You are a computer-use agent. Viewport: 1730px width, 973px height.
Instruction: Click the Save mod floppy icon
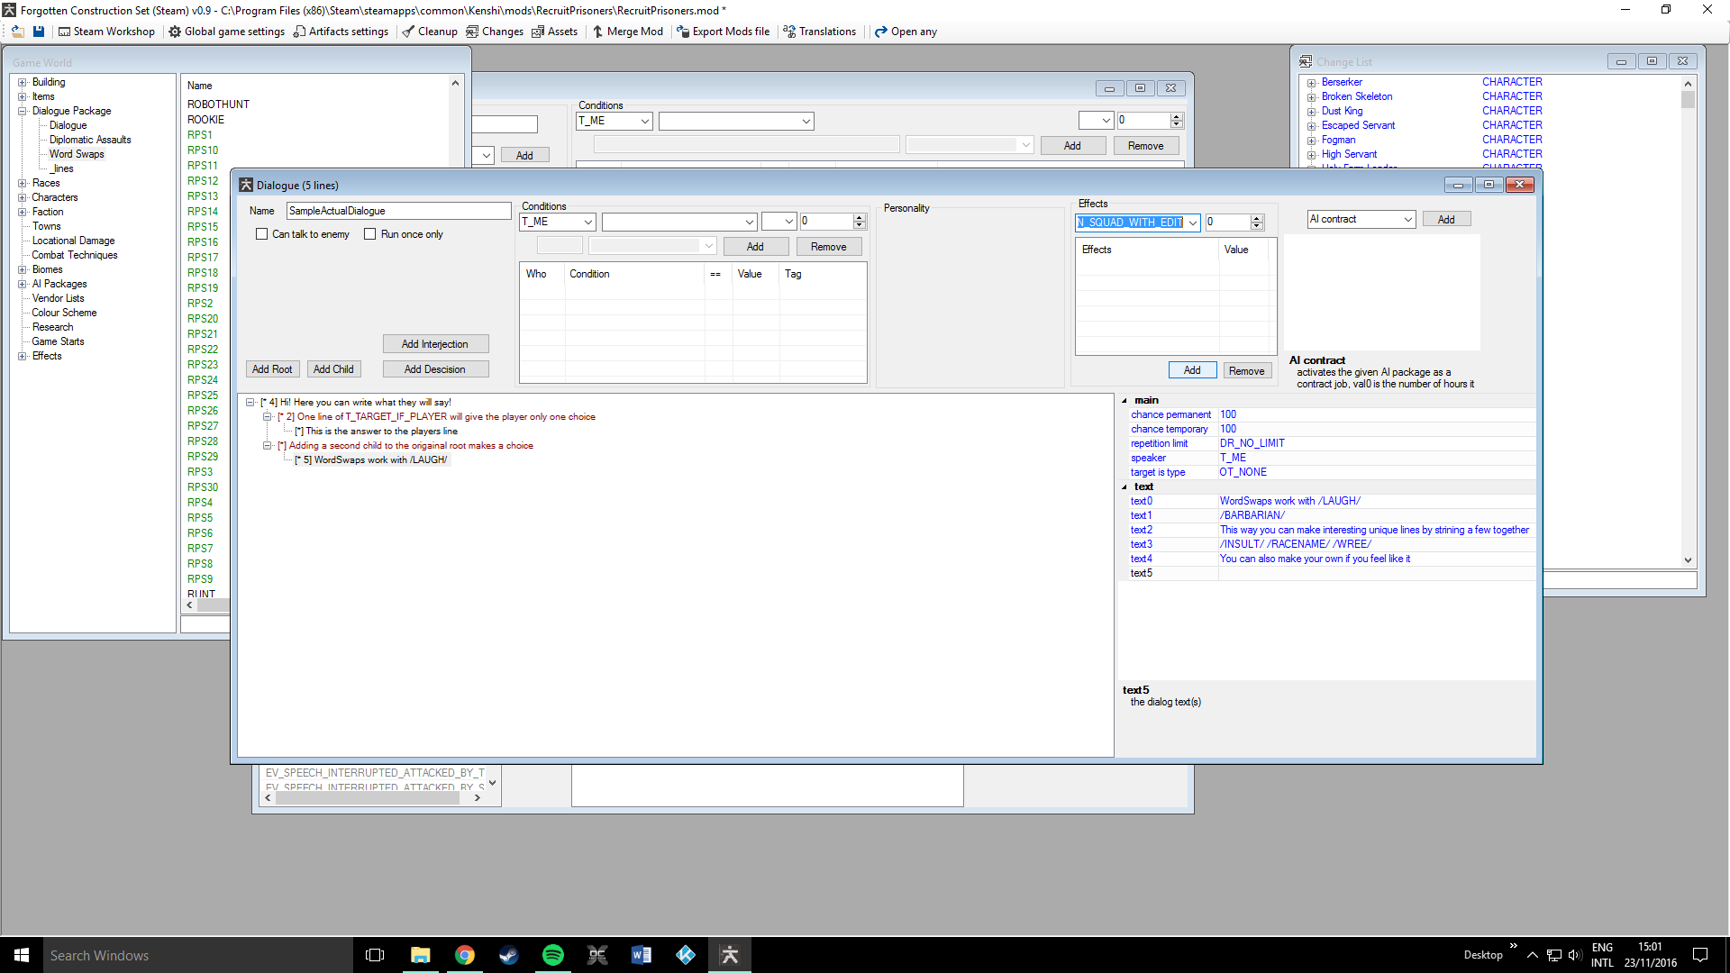39,32
